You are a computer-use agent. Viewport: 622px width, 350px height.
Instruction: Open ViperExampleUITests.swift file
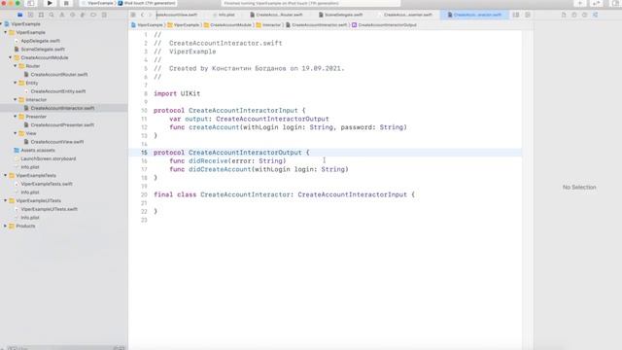coord(49,209)
